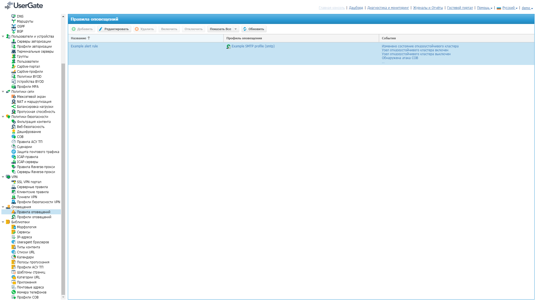Collapse the VPN tree section

point(3,177)
